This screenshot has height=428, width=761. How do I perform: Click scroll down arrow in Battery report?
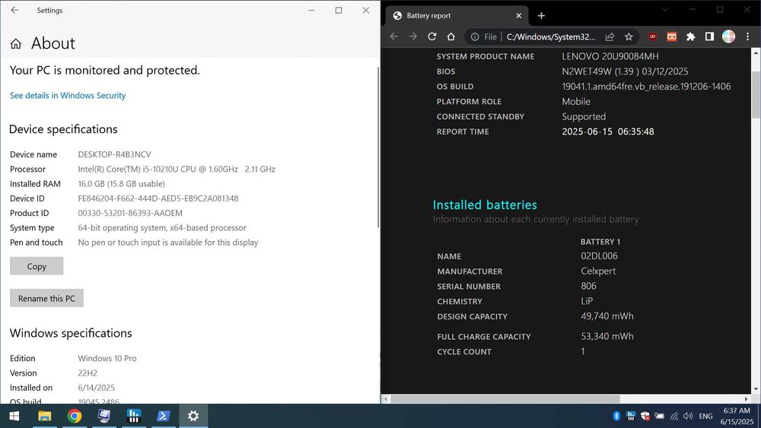pos(756,389)
